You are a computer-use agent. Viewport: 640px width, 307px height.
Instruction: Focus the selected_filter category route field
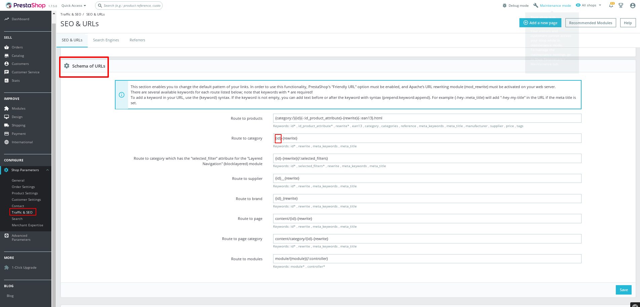427,158
